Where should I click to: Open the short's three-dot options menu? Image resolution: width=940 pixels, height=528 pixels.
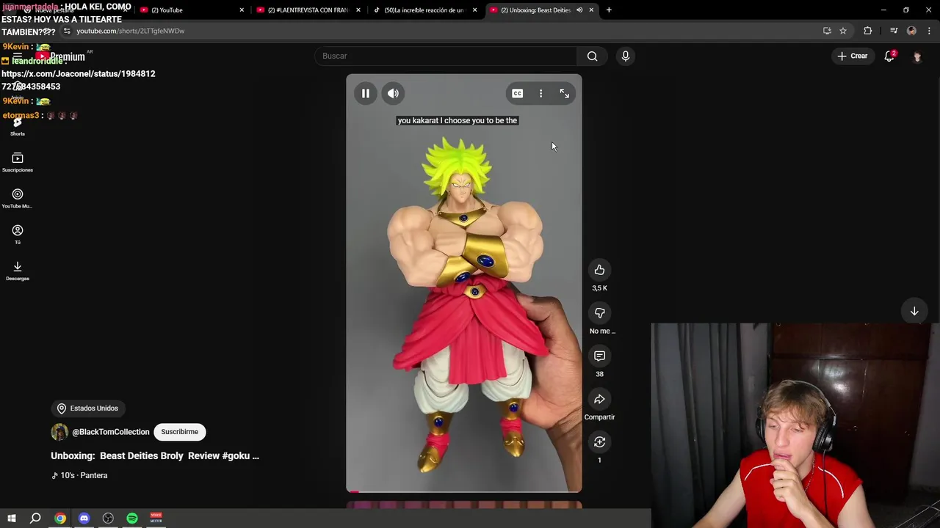point(540,93)
